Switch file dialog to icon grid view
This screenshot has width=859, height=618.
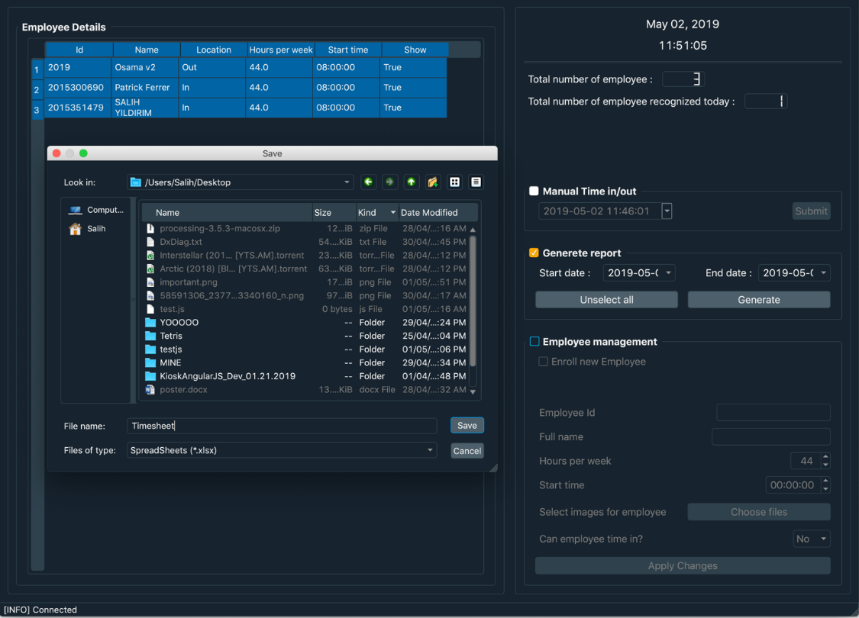coord(455,182)
